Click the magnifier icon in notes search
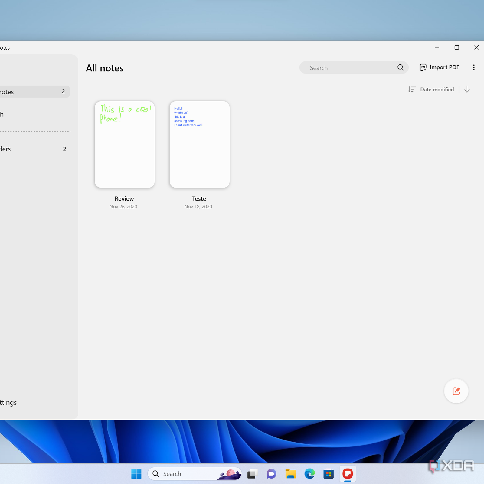 click(x=401, y=67)
